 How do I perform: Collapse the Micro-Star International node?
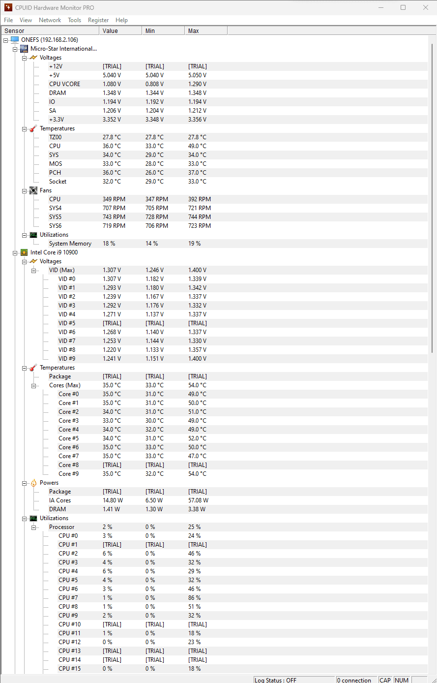click(x=15, y=49)
